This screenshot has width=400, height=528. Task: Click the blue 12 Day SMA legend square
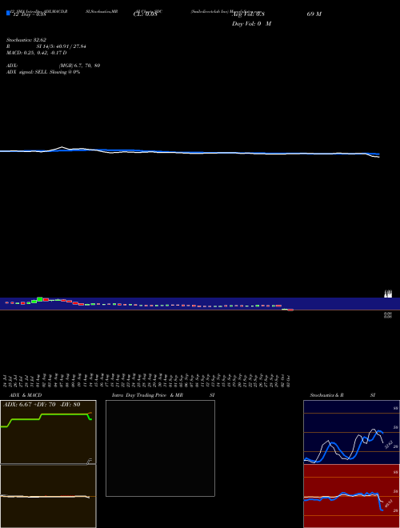coord(8,13)
